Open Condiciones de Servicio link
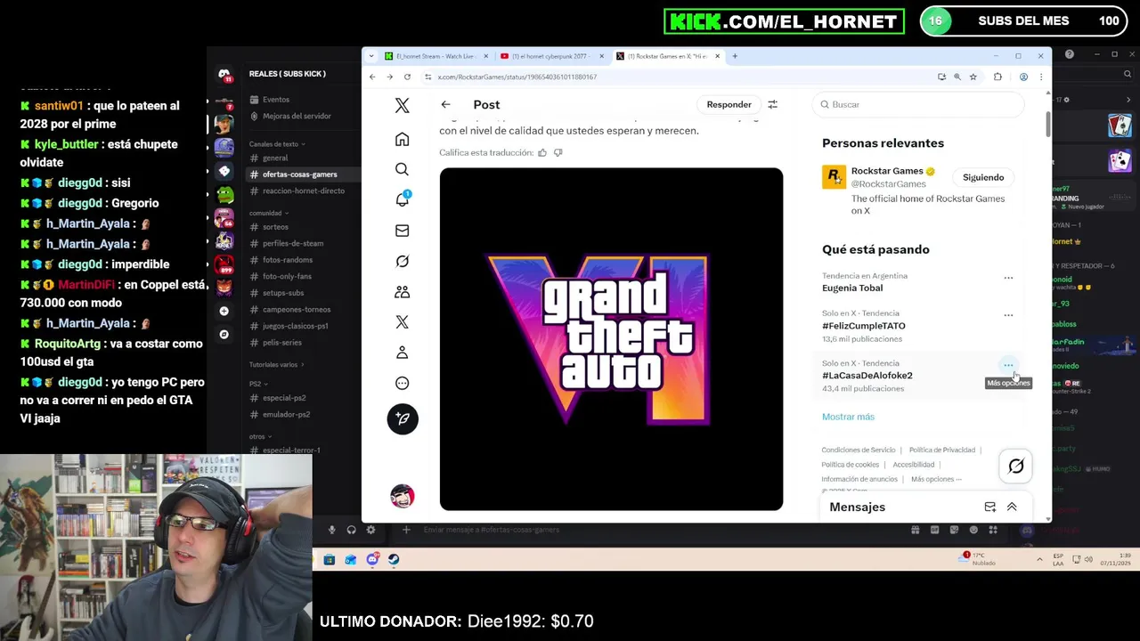This screenshot has width=1140, height=641. pos(859,450)
